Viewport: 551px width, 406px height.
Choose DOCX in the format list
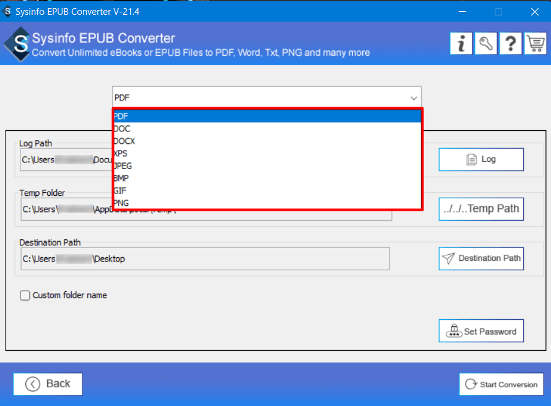click(267, 141)
